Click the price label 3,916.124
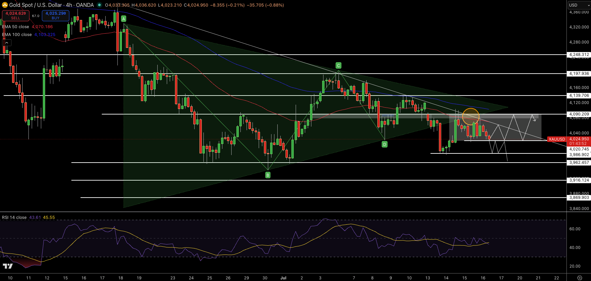Screen dimensions: 591x281 pyautogui.click(x=579, y=180)
